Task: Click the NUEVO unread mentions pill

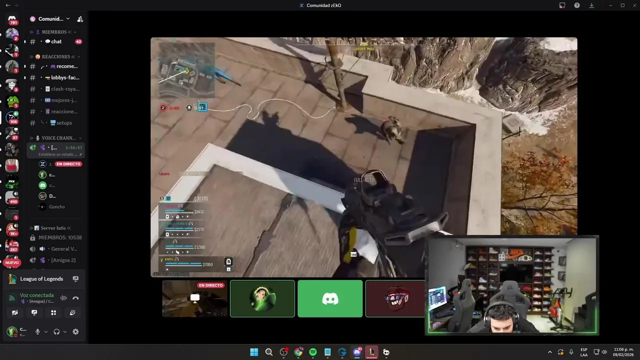Action: [x=12, y=262]
